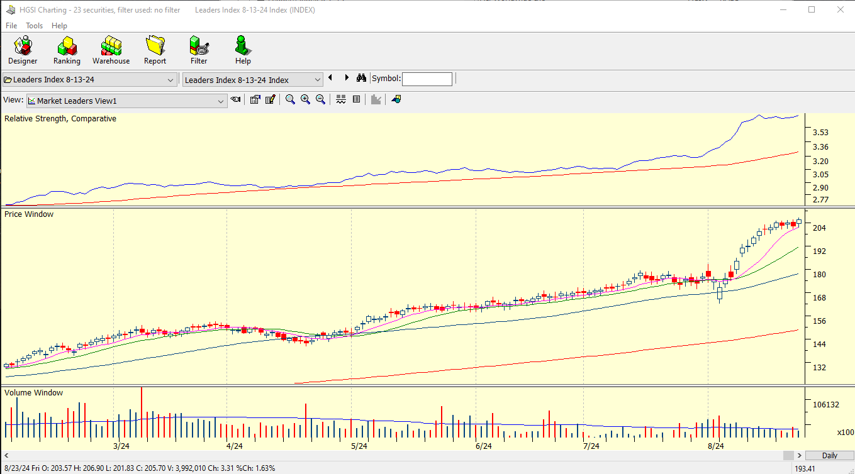Open the Help menu
The image size is (855, 474).
click(x=59, y=26)
